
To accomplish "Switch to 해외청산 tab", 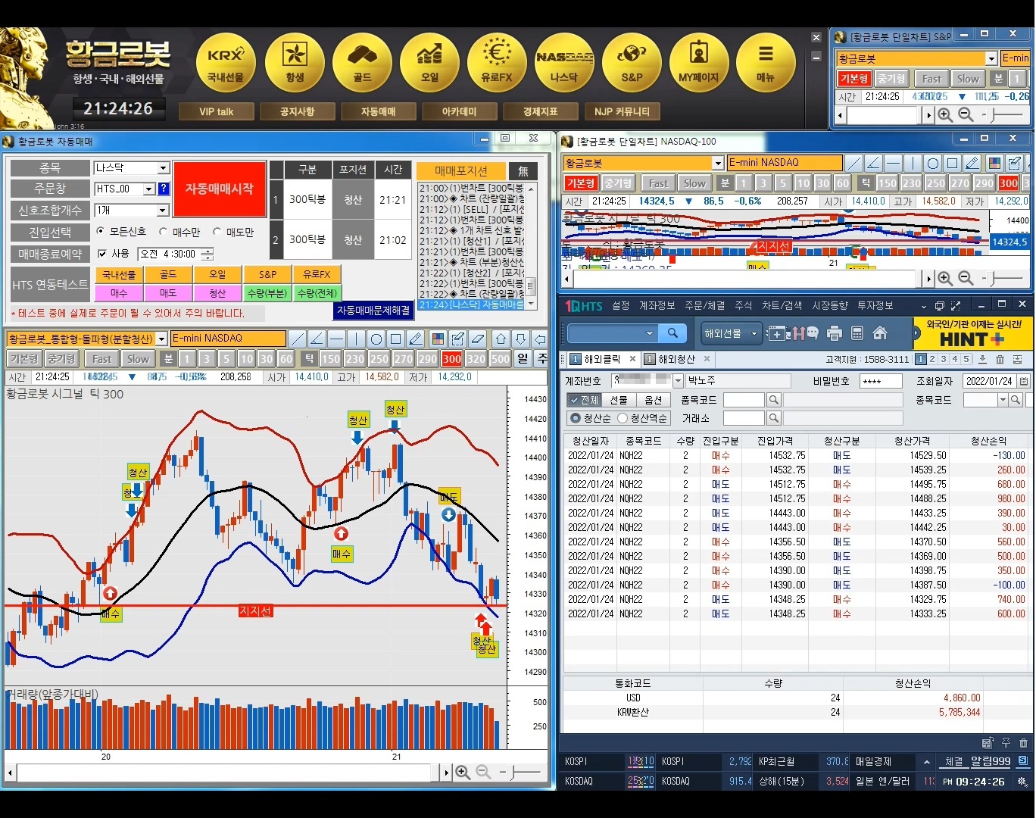I will click(x=676, y=360).
